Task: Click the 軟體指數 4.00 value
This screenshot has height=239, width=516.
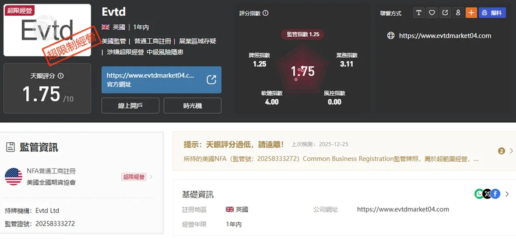Action: pyautogui.click(x=272, y=102)
